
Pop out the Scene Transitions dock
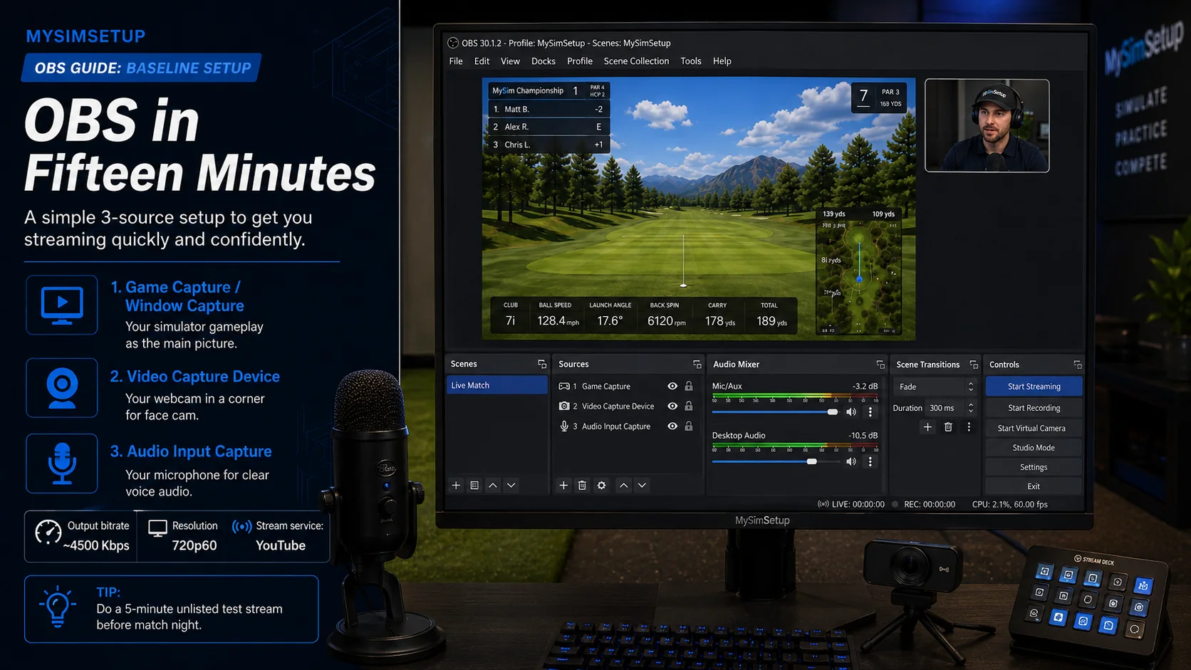tap(974, 364)
